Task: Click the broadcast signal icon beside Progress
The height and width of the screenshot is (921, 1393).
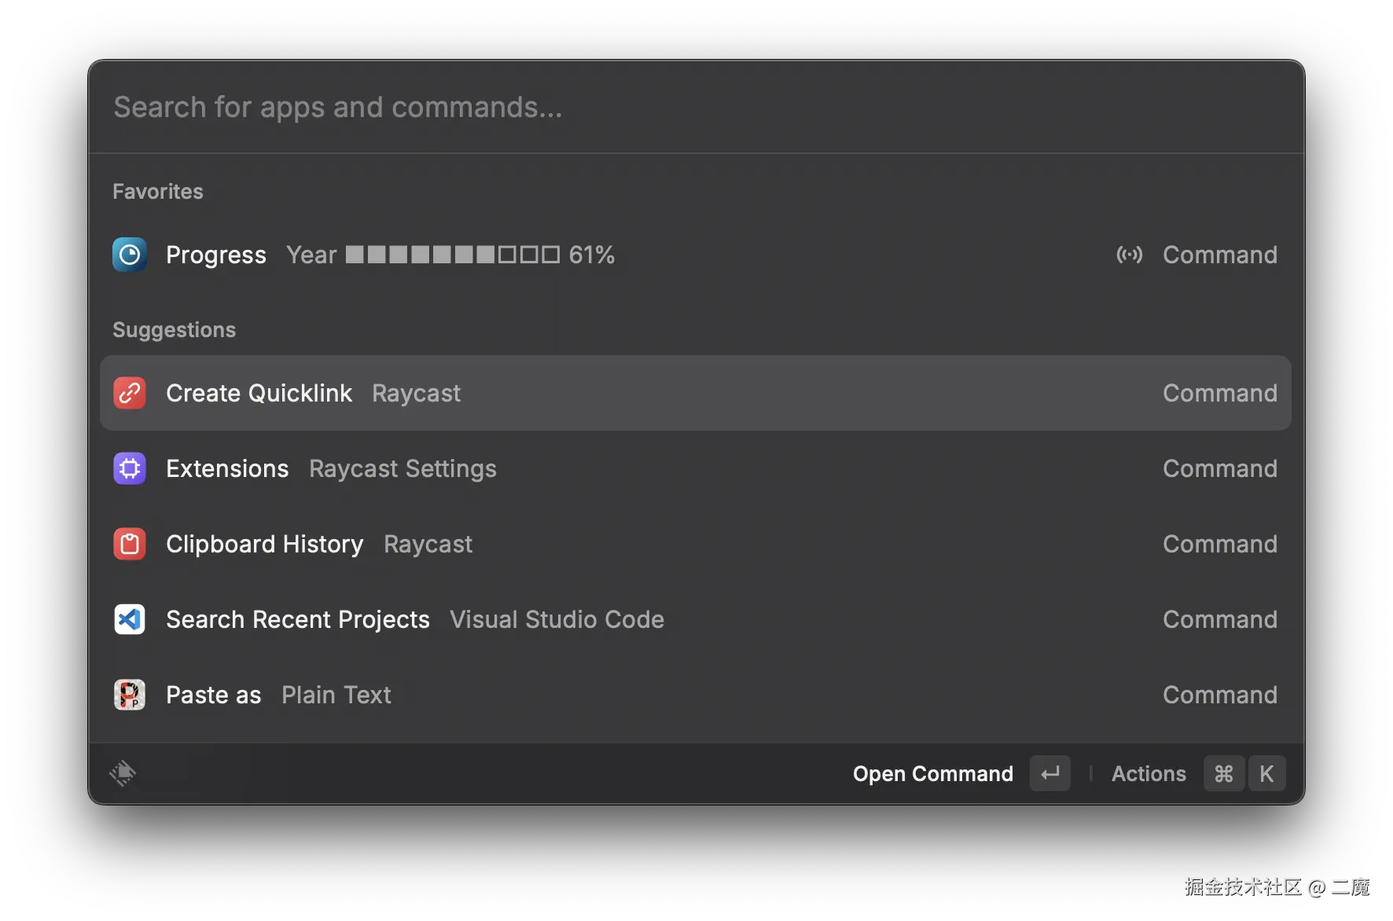Action: click(1130, 255)
